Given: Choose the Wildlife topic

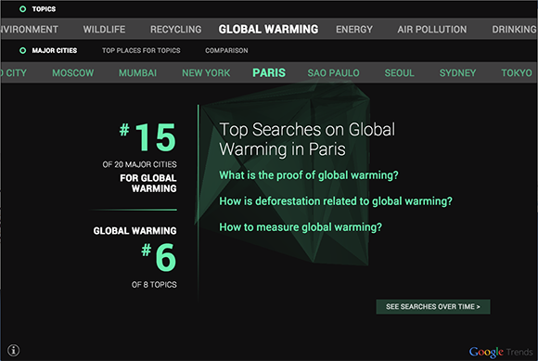Looking at the screenshot, I should point(104,29).
